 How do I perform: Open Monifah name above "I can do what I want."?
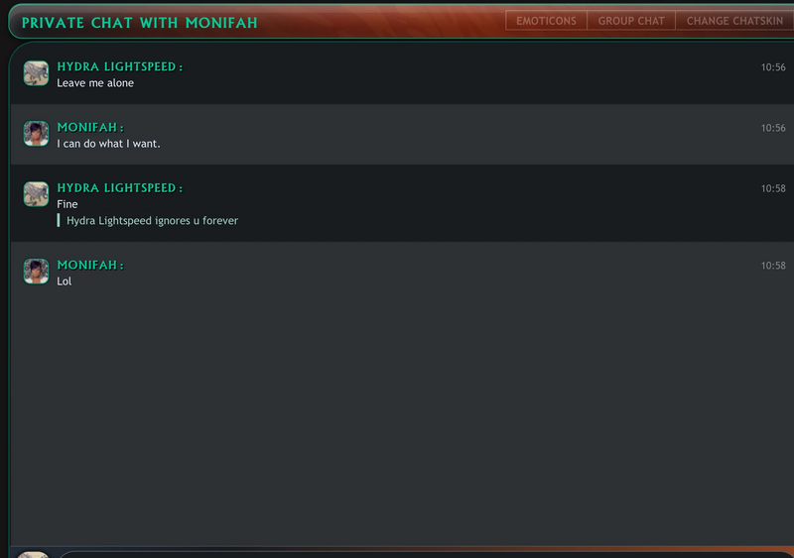[x=90, y=128]
